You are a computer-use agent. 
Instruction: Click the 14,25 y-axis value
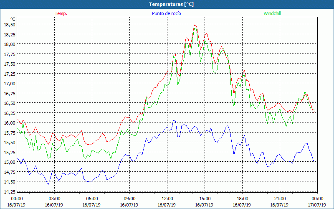click(10, 191)
